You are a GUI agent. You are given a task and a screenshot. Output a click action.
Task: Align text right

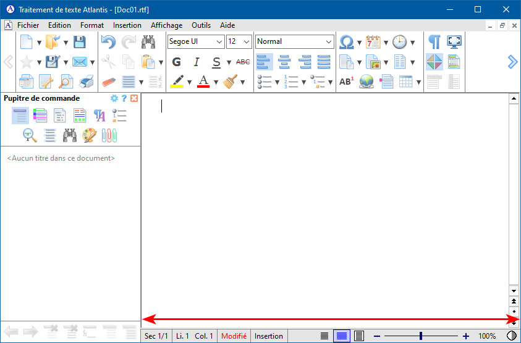coord(304,62)
